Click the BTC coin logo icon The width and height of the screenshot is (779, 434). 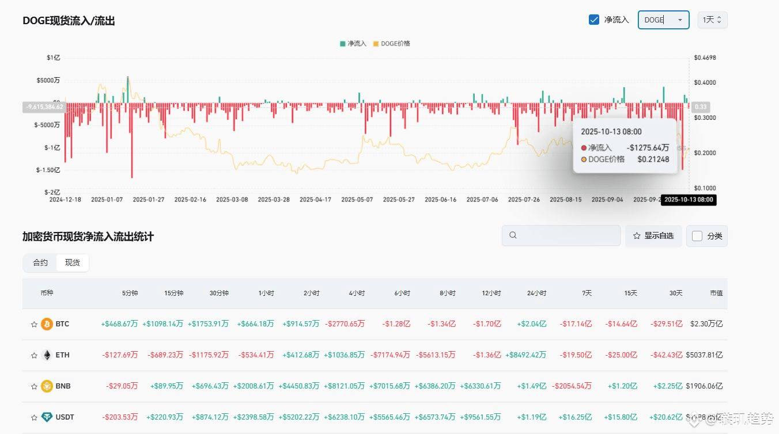(47, 324)
